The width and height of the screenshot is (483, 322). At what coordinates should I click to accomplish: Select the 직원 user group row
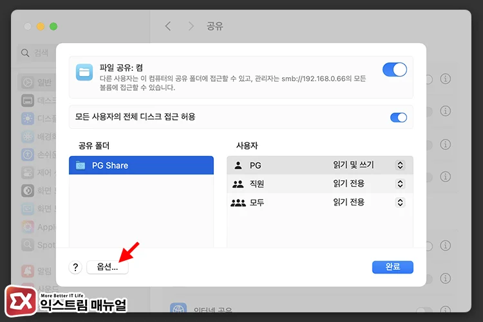pos(319,184)
